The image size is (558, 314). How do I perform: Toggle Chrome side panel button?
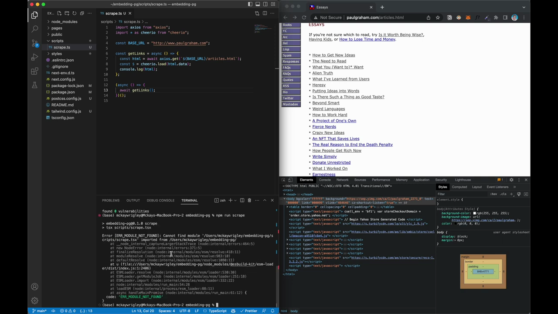[x=505, y=17]
